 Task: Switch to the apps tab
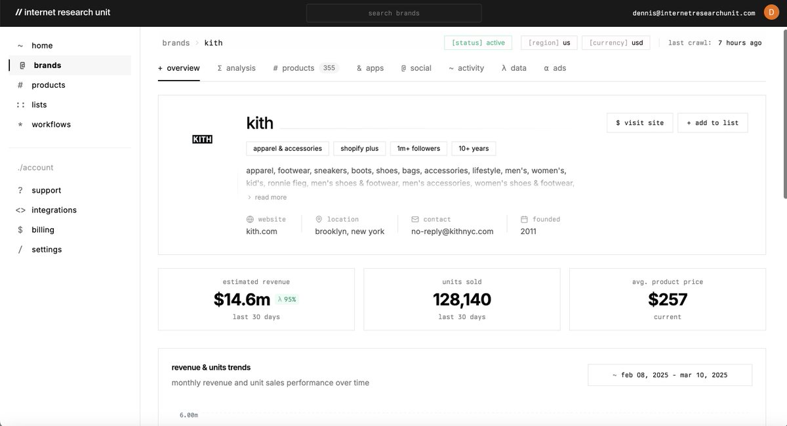pyautogui.click(x=370, y=68)
